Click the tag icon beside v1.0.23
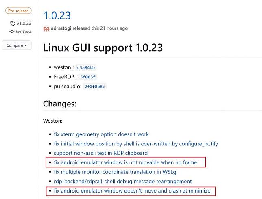The height and width of the screenshot is (199, 262). pos(13,24)
